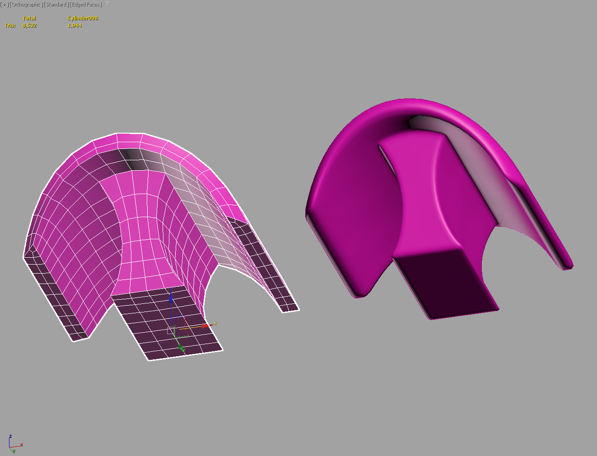The image size is (597, 456).
Task: Click the dark end face of smooth block
Action: click(445, 284)
